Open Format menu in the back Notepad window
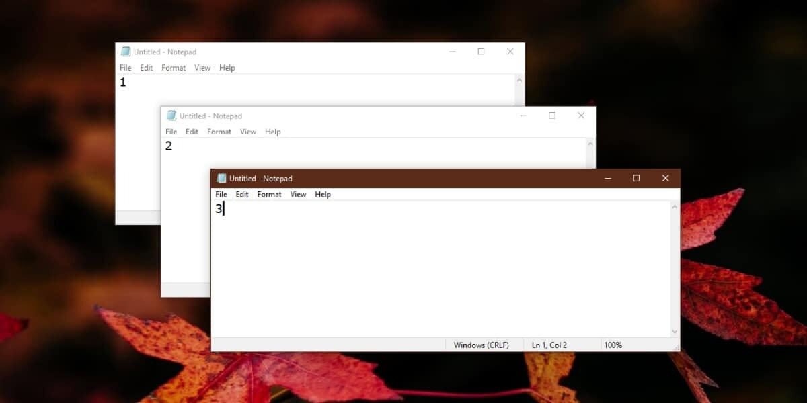Image resolution: width=807 pixels, height=403 pixels. pyautogui.click(x=174, y=68)
